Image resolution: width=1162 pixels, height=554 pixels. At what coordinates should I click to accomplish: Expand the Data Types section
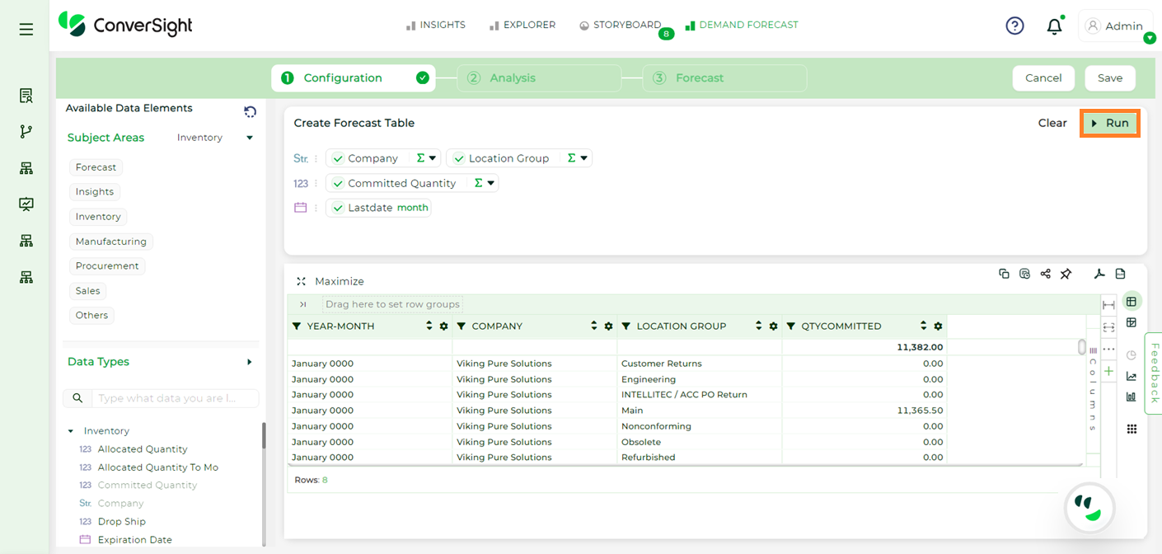(x=250, y=362)
